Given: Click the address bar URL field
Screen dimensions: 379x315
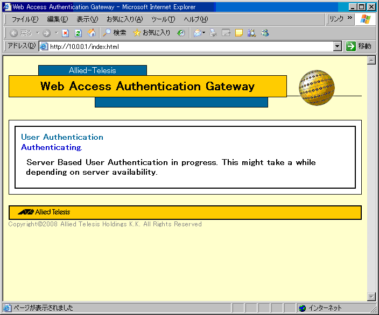Looking at the screenshot, I should click(x=188, y=46).
